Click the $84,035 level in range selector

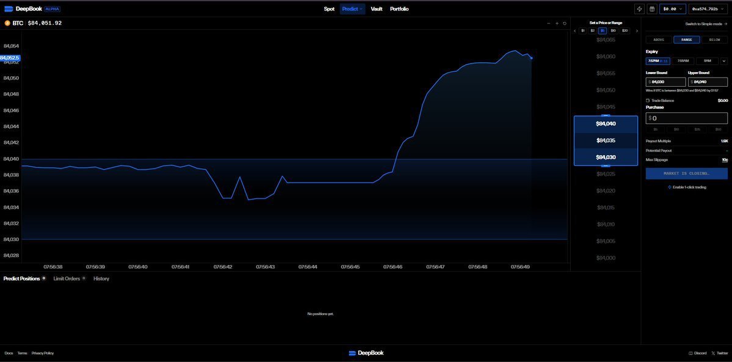[x=606, y=140]
